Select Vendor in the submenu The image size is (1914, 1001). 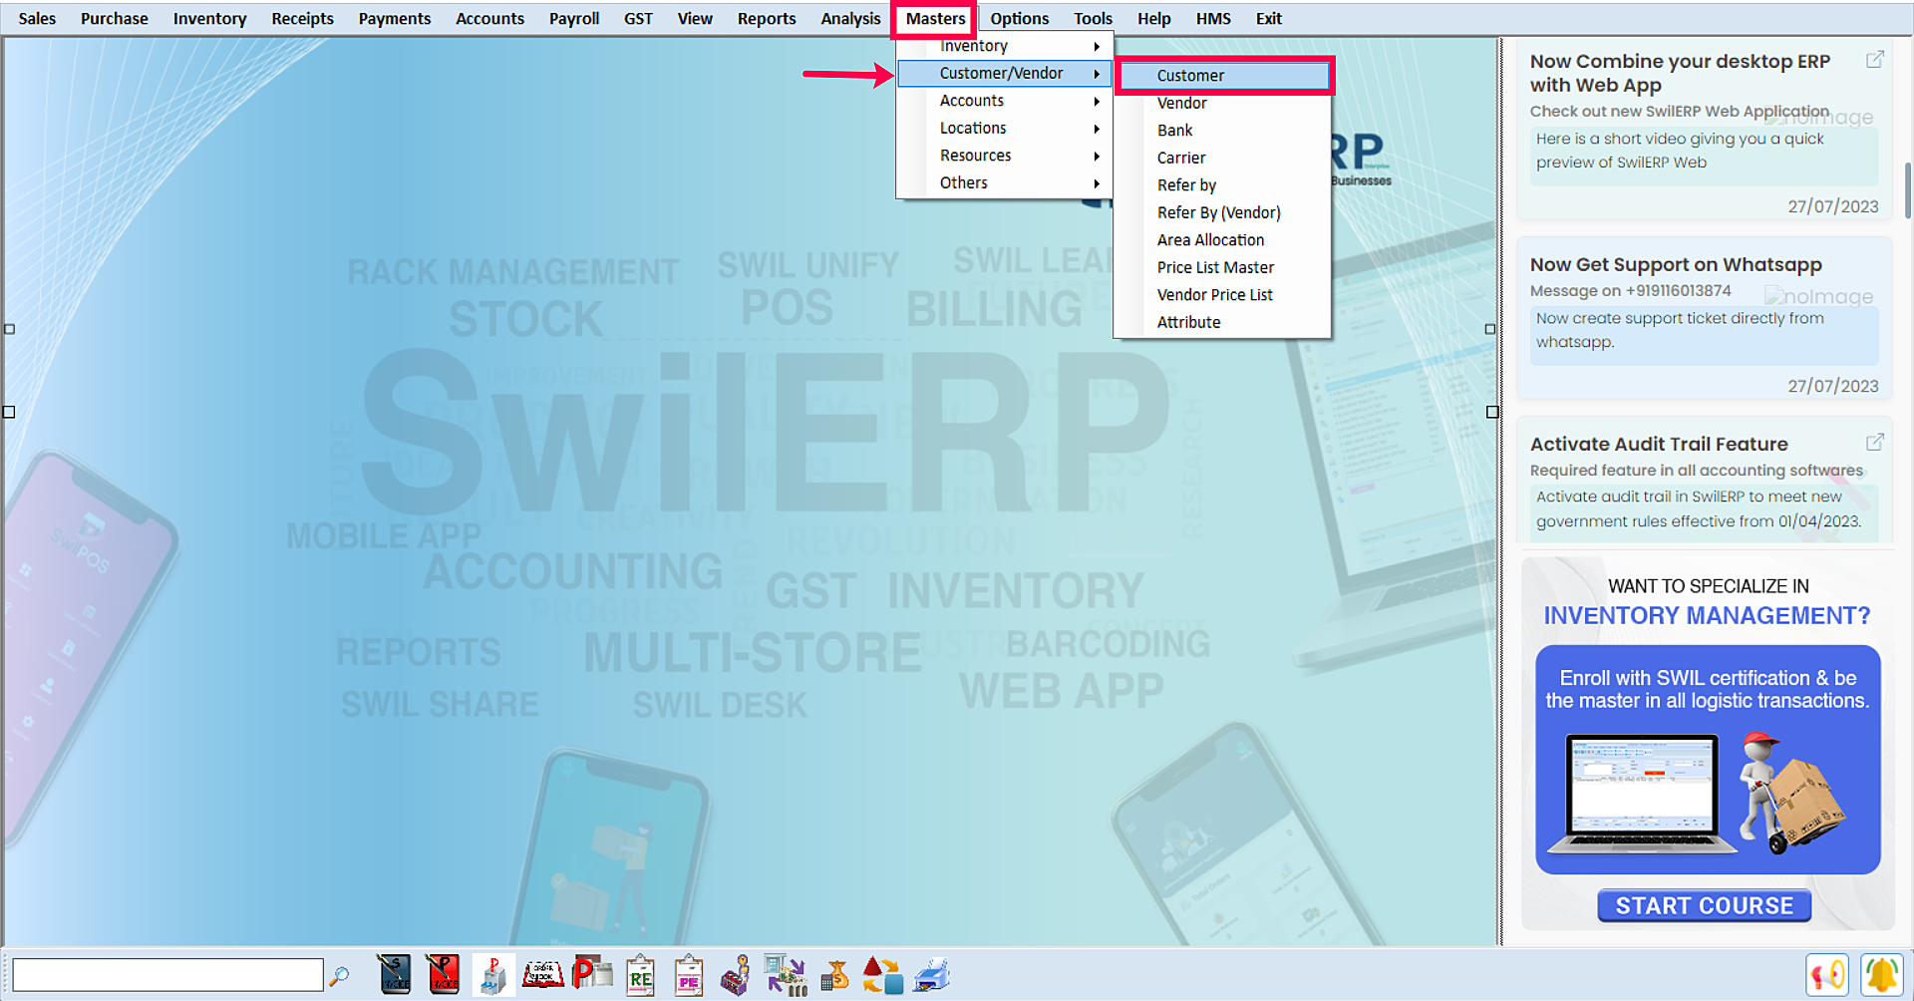click(1224, 103)
